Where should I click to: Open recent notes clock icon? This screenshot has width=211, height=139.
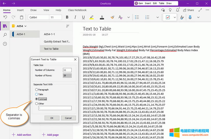coord(5,44)
